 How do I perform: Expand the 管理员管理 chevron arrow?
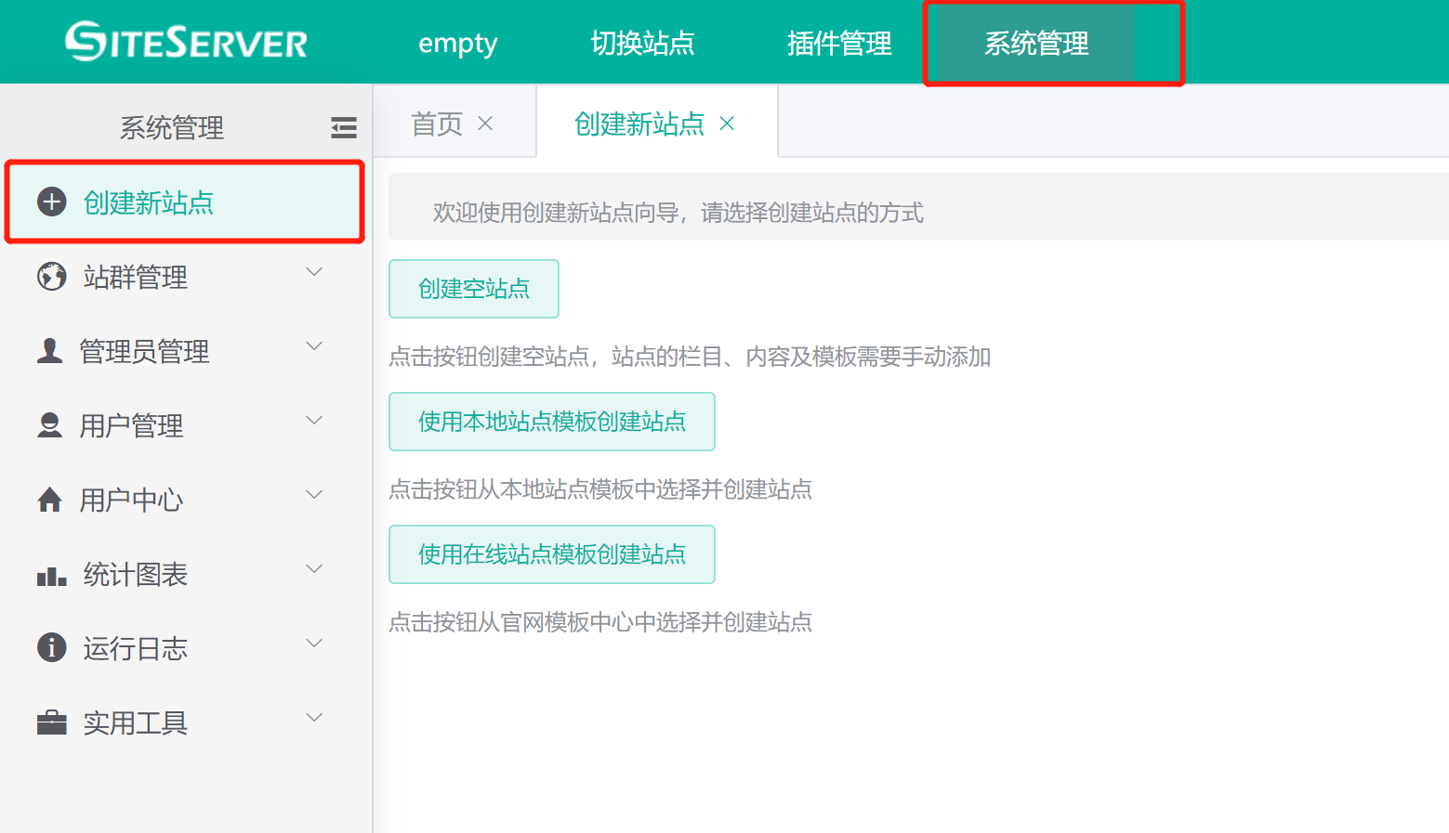(x=314, y=346)
